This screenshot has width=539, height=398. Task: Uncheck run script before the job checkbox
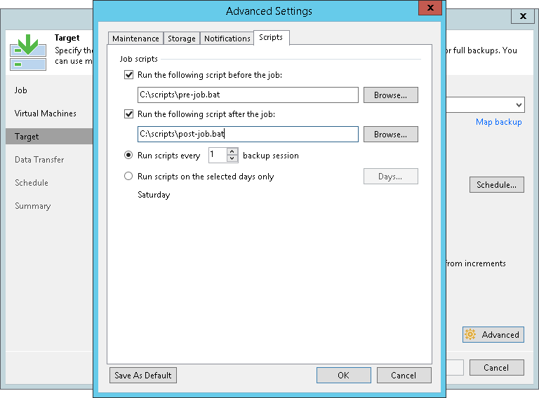[x=128, y=75]
